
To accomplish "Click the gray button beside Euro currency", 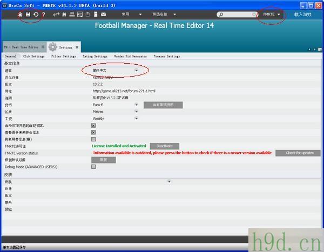I will (x=163, y=105).
